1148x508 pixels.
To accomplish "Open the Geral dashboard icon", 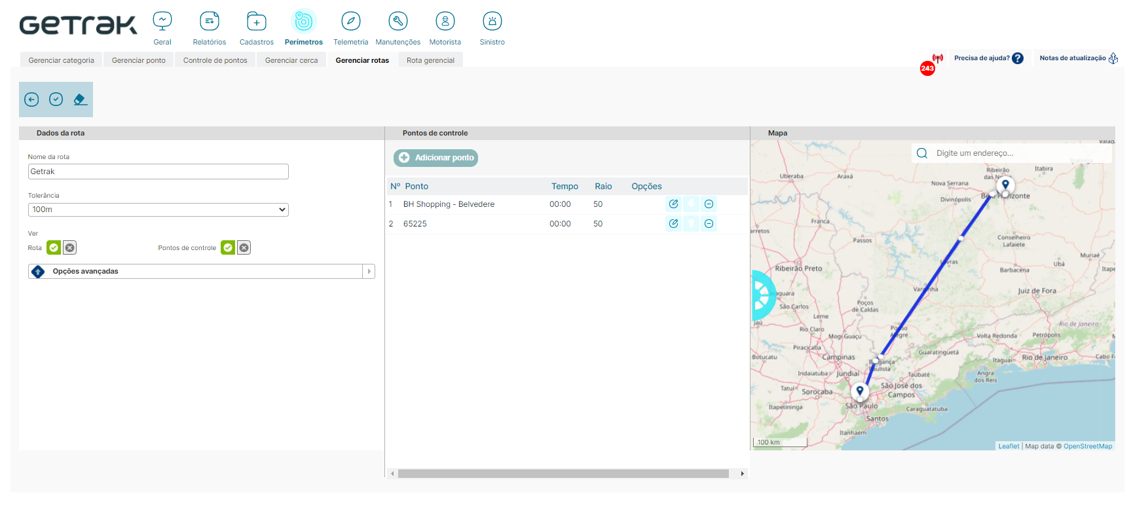I will [162, 21].
